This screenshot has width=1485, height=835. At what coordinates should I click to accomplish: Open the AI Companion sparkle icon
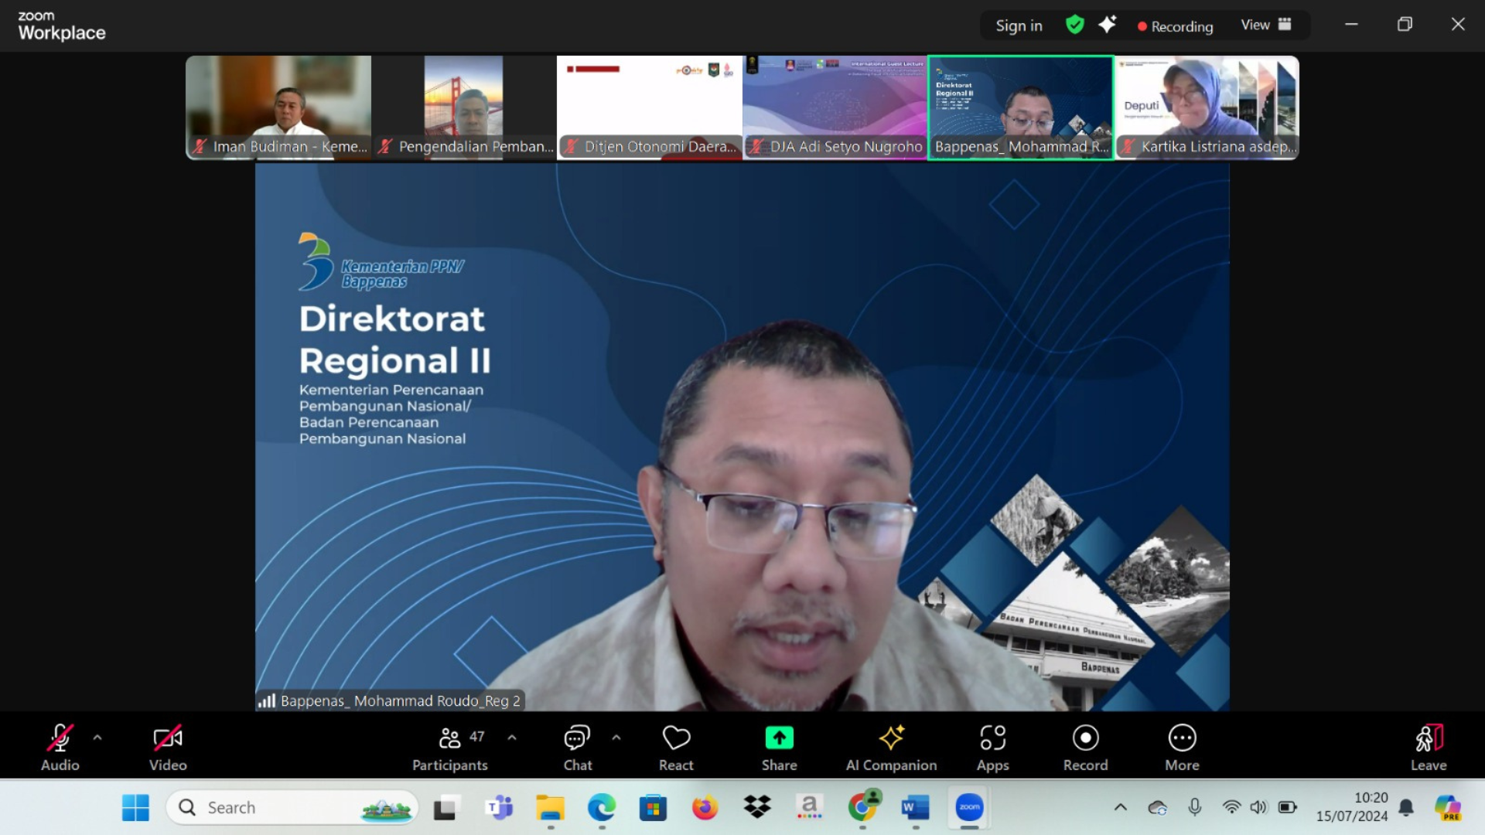(x=891, y=738)
